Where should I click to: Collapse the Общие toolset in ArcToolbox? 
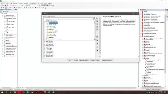coord(143,58)
